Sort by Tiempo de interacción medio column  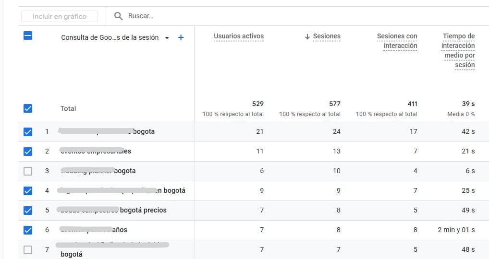point(458,50)
